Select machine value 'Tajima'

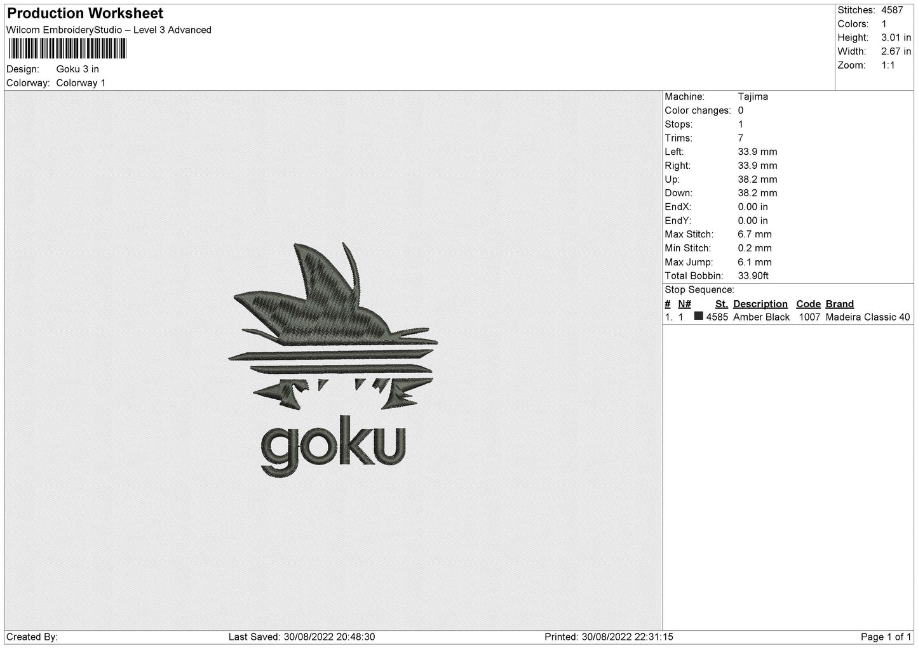coord(753,96)
